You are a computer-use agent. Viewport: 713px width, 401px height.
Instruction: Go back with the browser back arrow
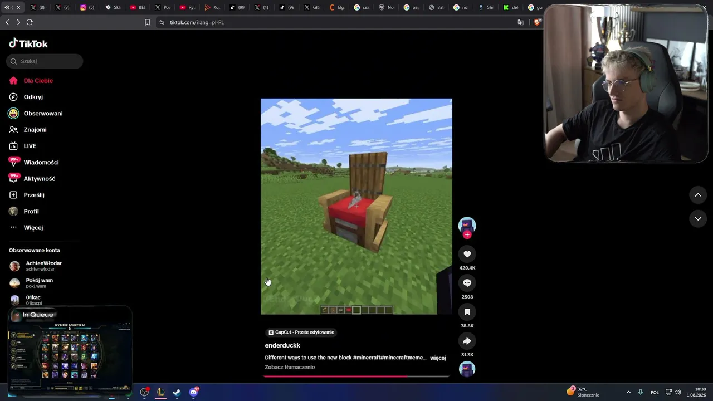[x=7, y=22]
